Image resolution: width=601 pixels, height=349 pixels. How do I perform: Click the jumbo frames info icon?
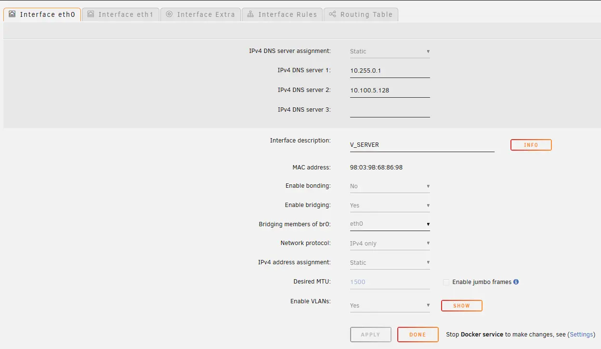(x=516, y=282)
